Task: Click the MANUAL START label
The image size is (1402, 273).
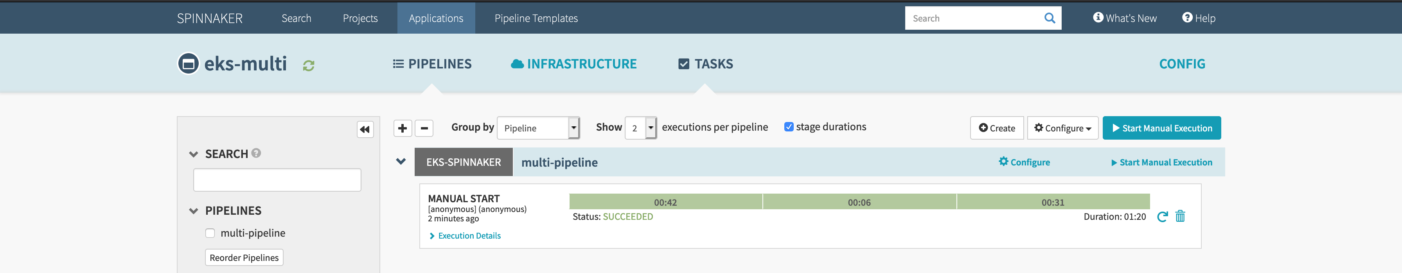Action: [x=464, y=199]
